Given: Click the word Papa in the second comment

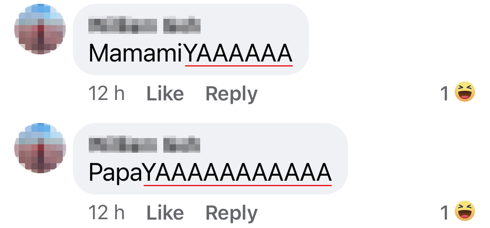Looking at the screenshot, I should coord(116,173).
